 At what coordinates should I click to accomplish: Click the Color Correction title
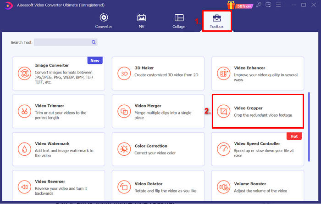tap(151, 146)
